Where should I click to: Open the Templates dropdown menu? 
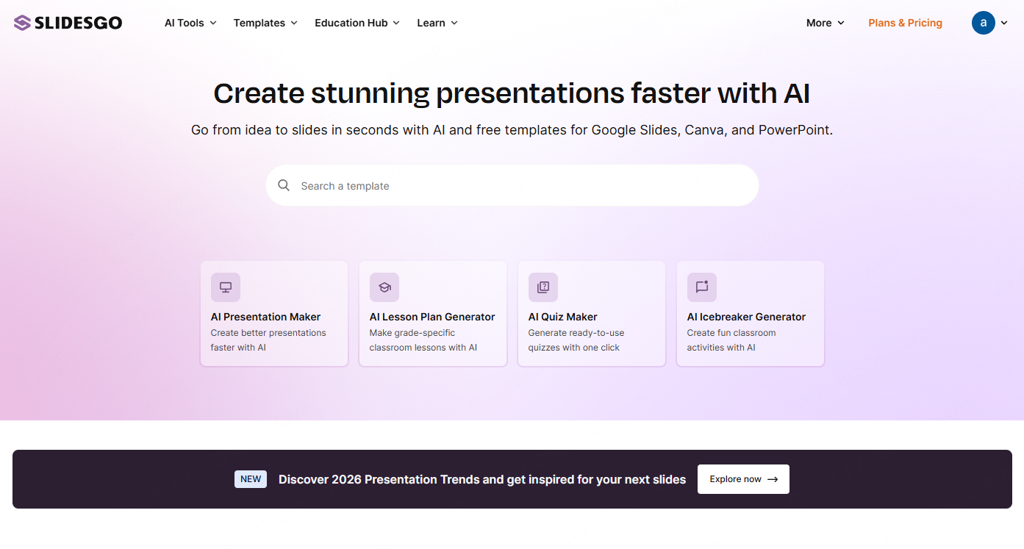coord(265,23)
